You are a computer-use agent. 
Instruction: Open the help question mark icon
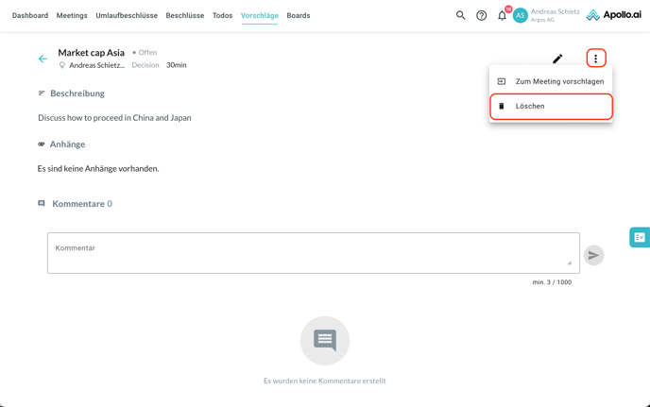coord(482,15)
